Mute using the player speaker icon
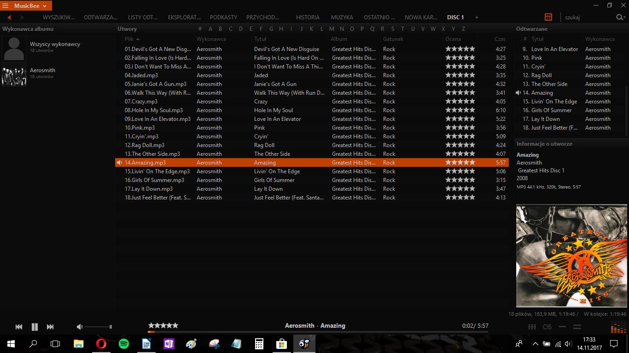629x353 pixels. [80, 327]
